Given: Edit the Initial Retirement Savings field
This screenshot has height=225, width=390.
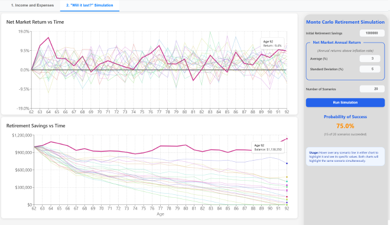Looking at the screenshot, I should (x=372, y=33).
